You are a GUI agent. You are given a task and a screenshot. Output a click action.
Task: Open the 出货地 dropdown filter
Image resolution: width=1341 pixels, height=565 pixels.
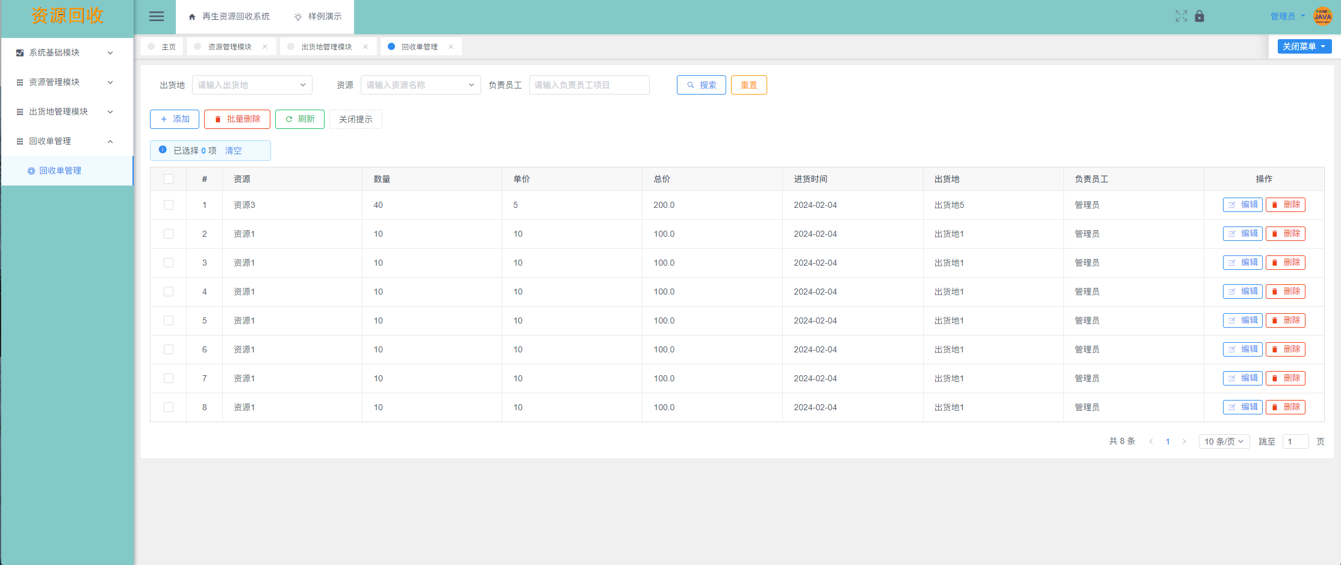coord(252,85)
